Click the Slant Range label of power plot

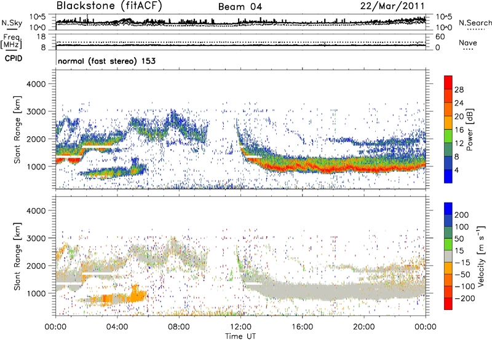17,129
